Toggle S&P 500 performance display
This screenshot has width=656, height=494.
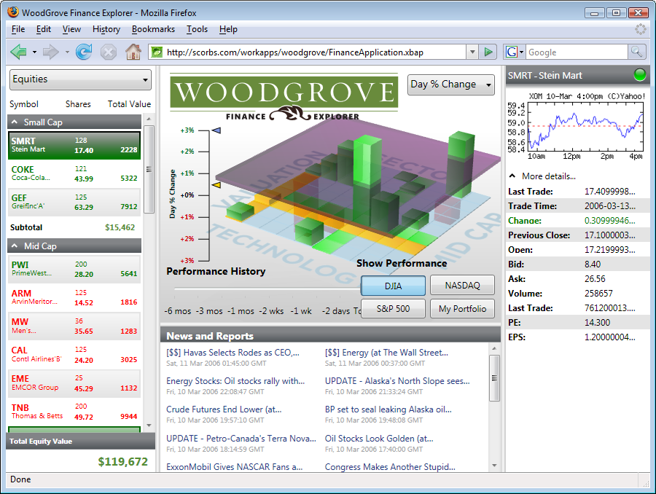tap(392, 309)
